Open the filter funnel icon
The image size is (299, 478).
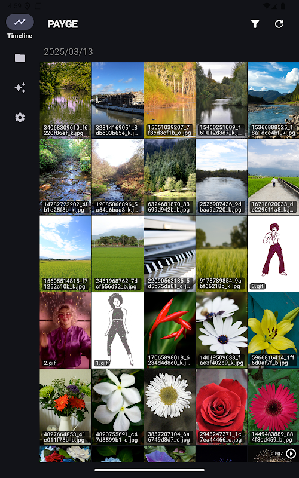coord(255,24)
